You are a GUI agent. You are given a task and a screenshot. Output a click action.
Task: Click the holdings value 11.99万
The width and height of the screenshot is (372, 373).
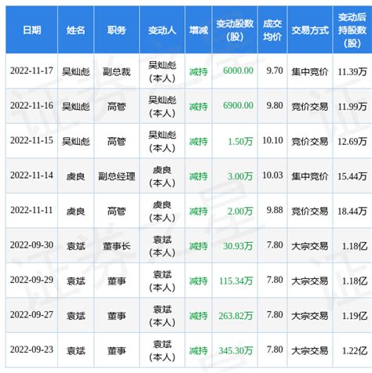tap(352, 107)
